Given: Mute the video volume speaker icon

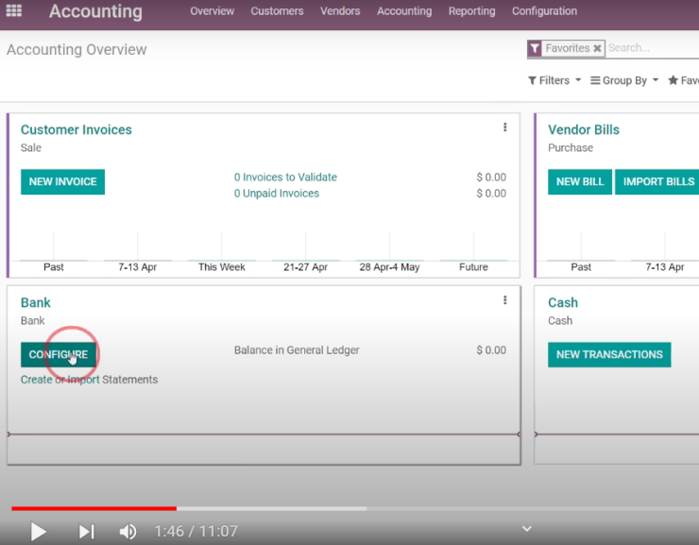Looking at the screenshot, I should click(x=128, y=531).
